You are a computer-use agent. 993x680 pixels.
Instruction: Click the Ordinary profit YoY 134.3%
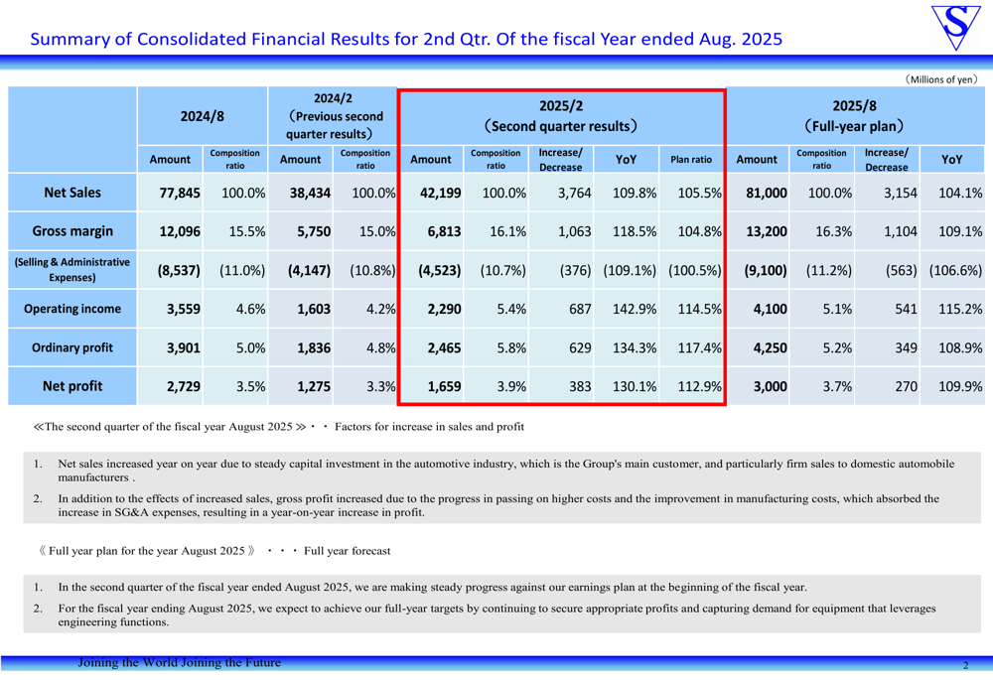(x=634, y=347)
